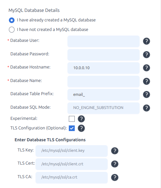View help for TLS CA field
The image size is (161, 188).
point(115,177)
